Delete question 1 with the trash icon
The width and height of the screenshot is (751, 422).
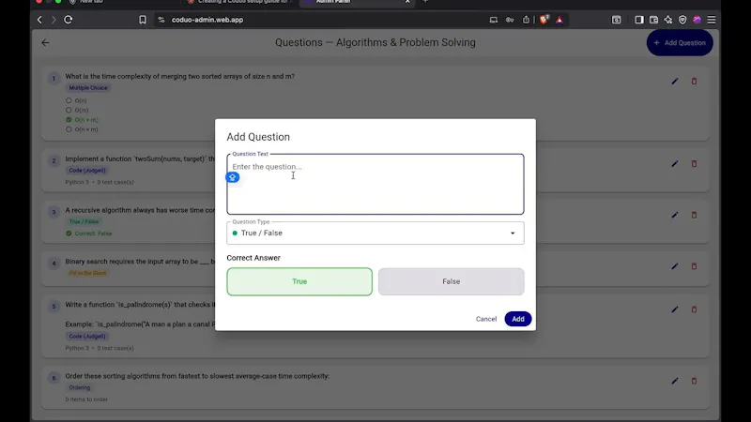[694, 82]
